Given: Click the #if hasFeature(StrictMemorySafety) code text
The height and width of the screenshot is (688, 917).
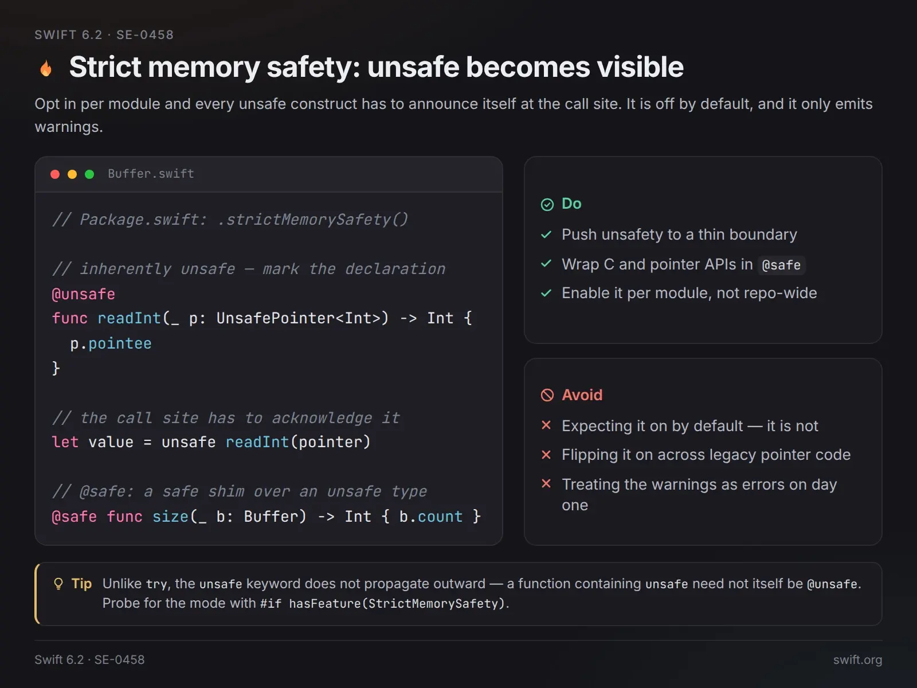Looking at the screenshot, I should click(383, 604).
